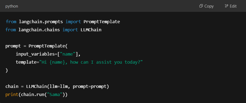Screen dimensions: 246x103
Task: Click the copy icon in code header
Action: pos(201,6)
